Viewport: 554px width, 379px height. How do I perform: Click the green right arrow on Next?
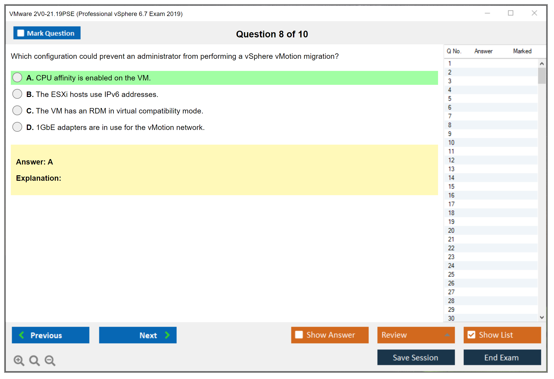(x=167, y=335)
